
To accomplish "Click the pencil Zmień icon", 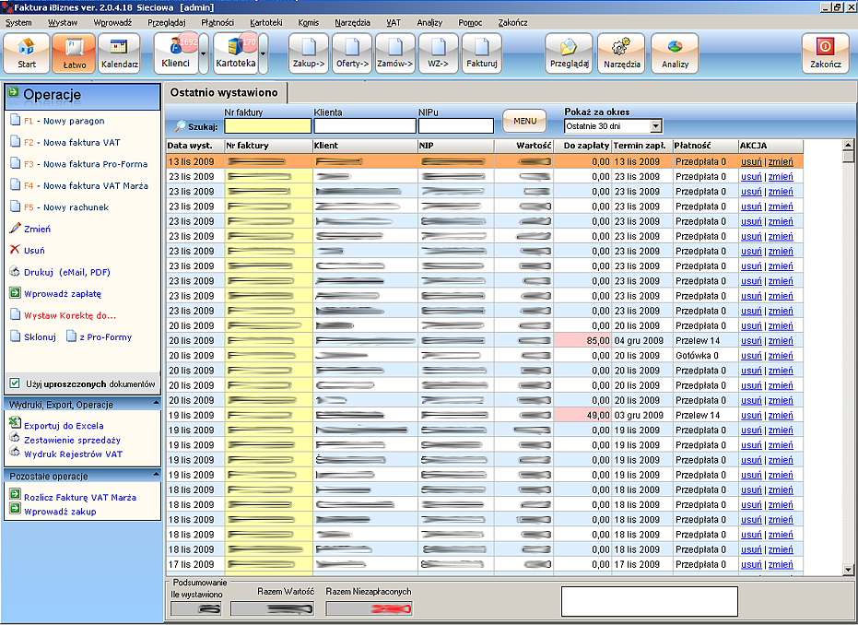I will tap(15, 229).
